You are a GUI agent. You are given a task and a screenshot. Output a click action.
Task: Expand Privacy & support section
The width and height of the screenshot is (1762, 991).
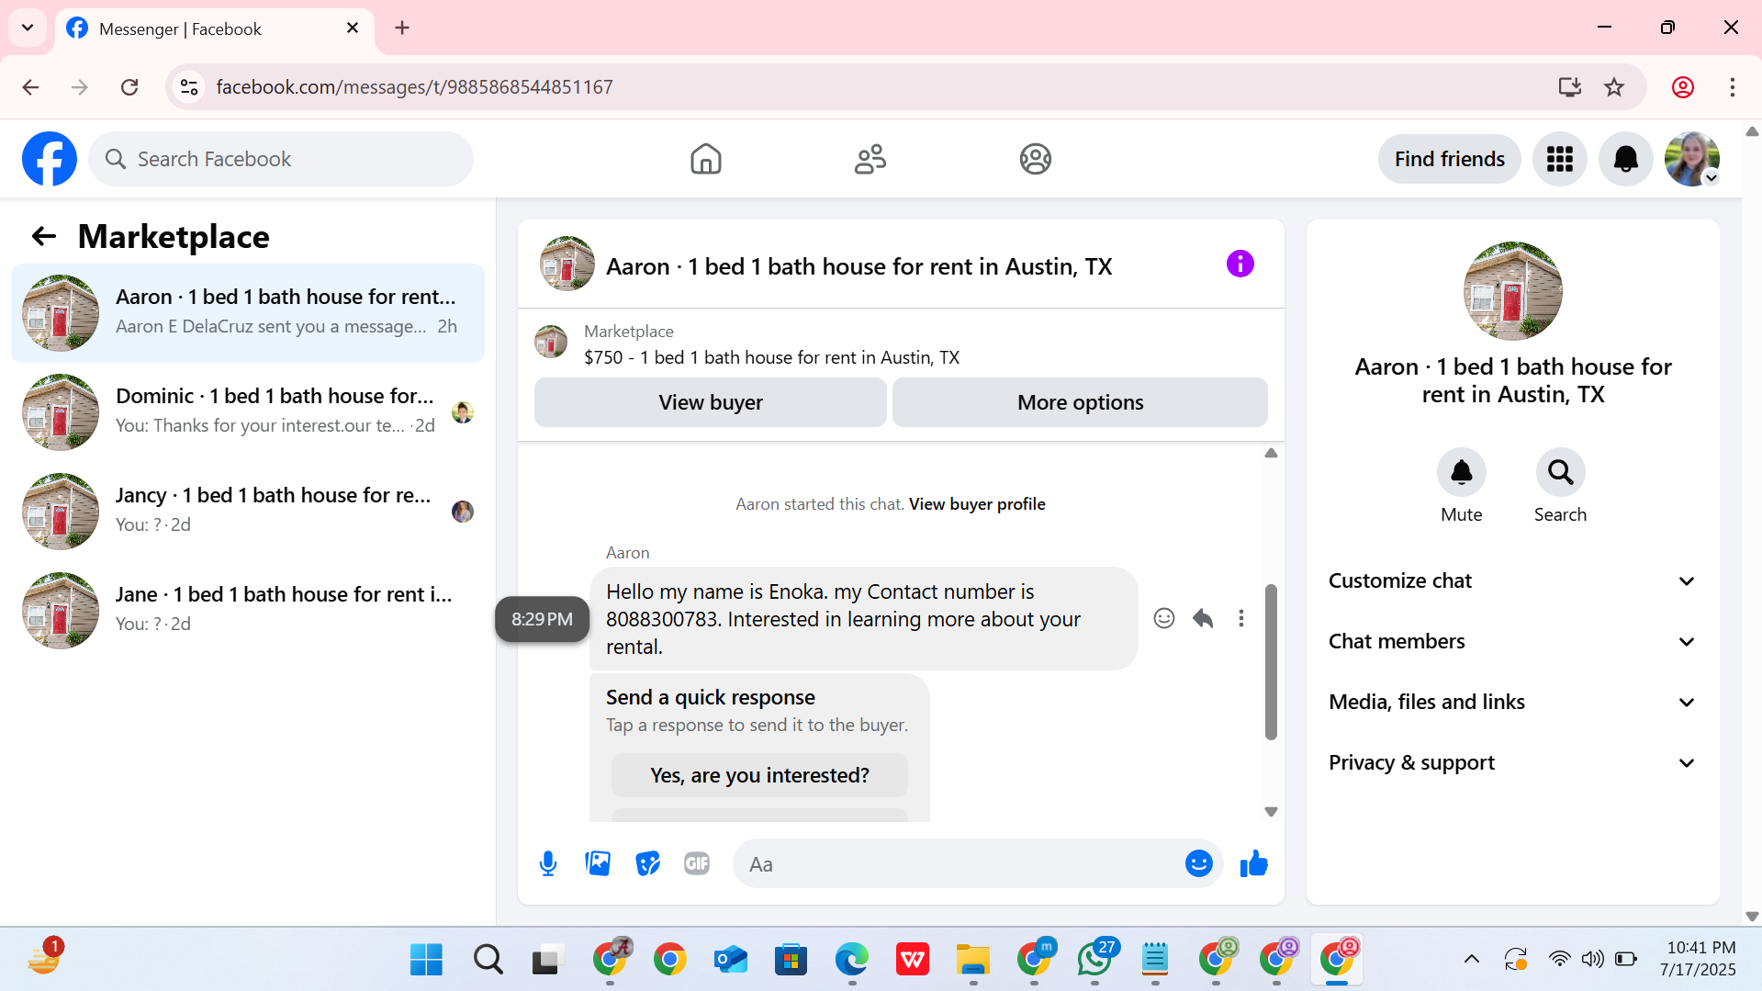point(1512,762)
